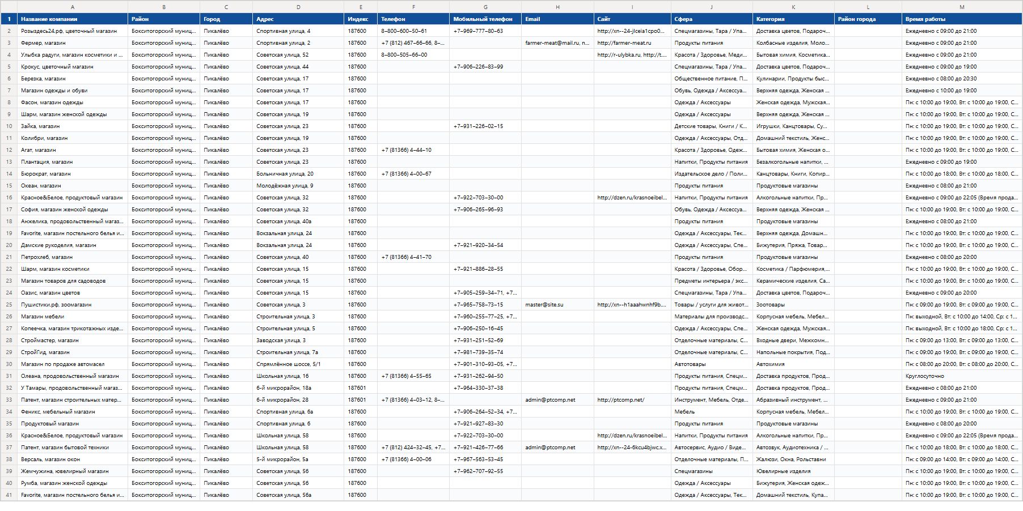Select cell 'Магазин мебели'
Image resolution: width=1023 pixels, height=511 pixels.
[x=73, y=317]
